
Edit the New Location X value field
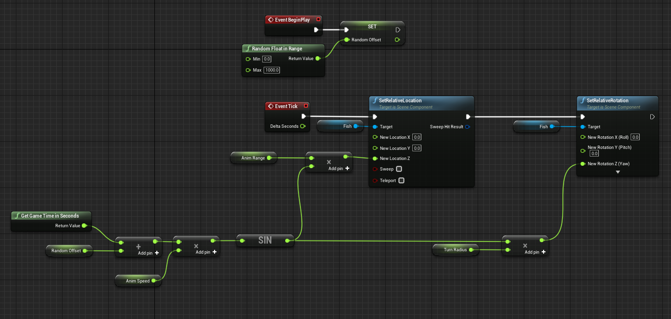pos(417,137)
